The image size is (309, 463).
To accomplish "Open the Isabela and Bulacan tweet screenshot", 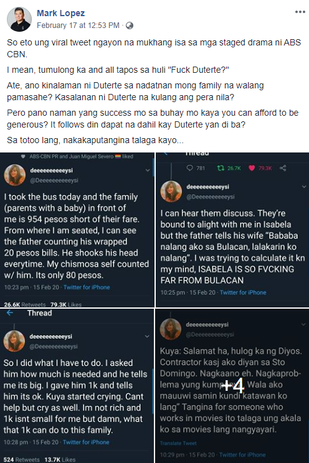I will (x=232, y=230).
